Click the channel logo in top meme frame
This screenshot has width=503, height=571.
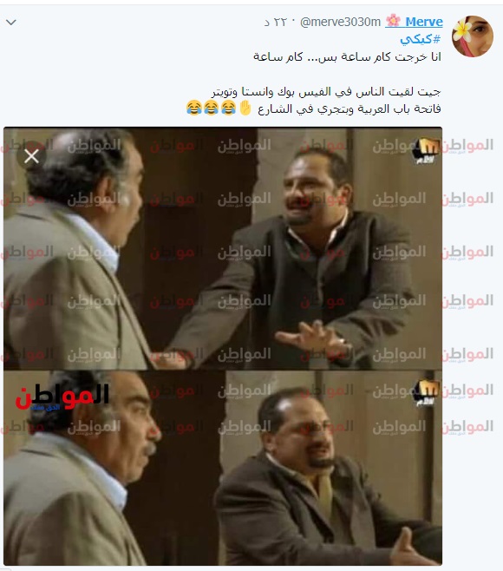point(426,150)
